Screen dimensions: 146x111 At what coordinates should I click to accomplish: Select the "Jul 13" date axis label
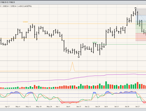click(117, 107)
